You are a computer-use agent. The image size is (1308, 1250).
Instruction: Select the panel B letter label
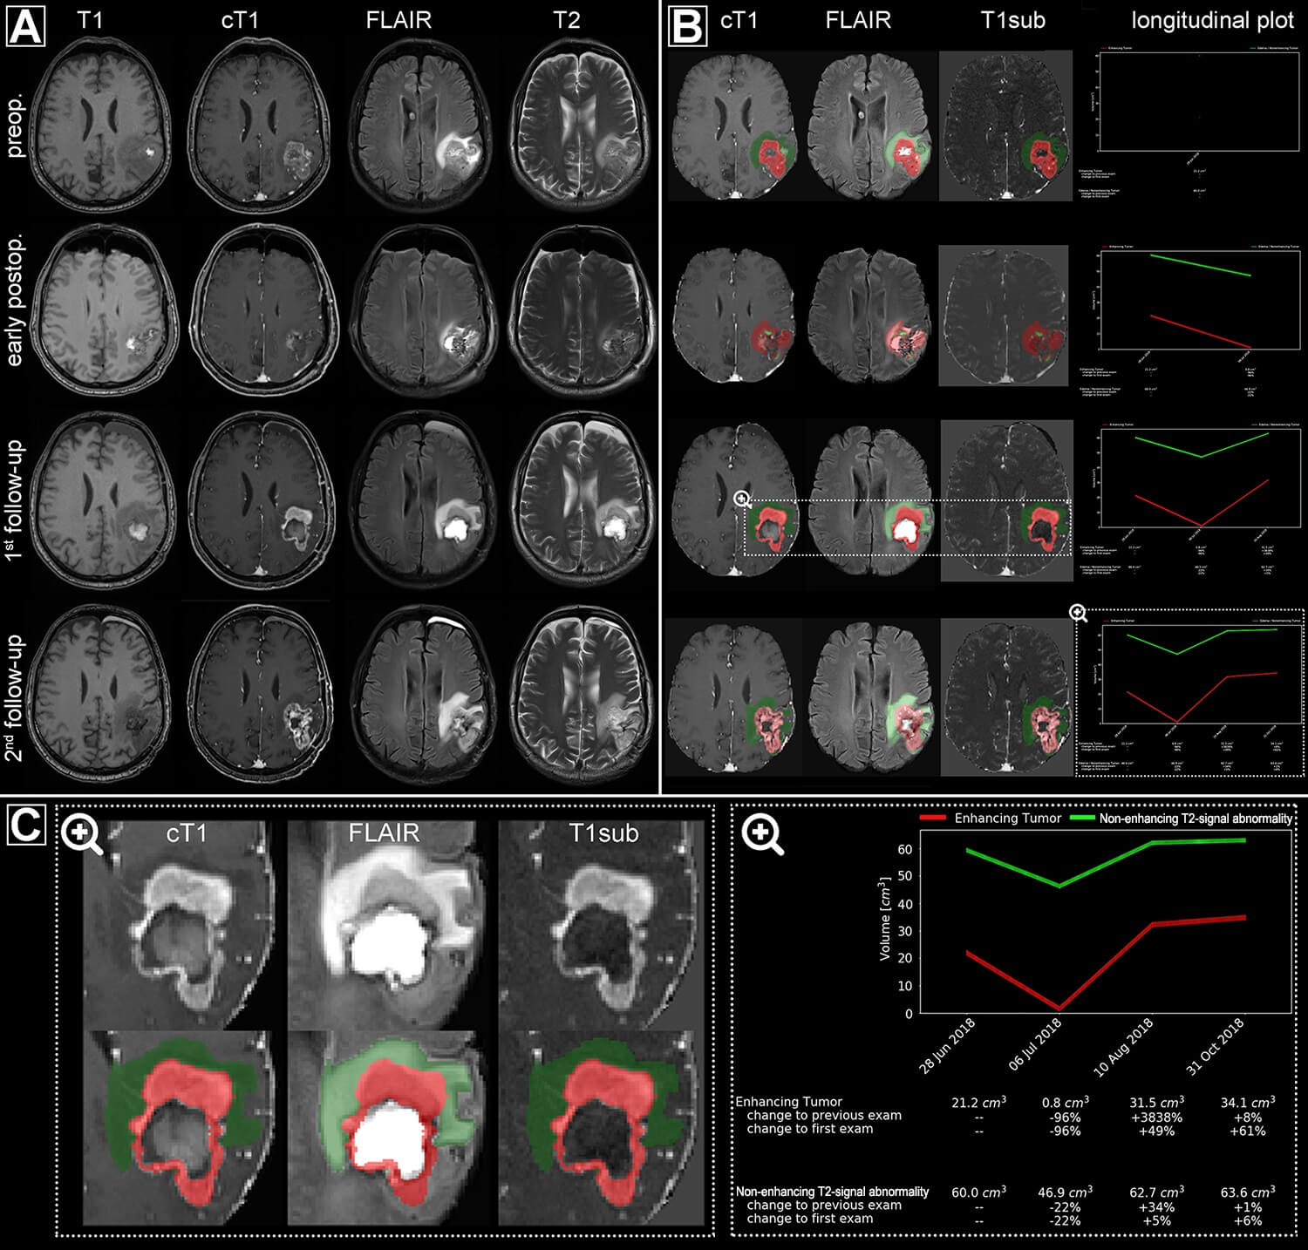pos(687,25)
